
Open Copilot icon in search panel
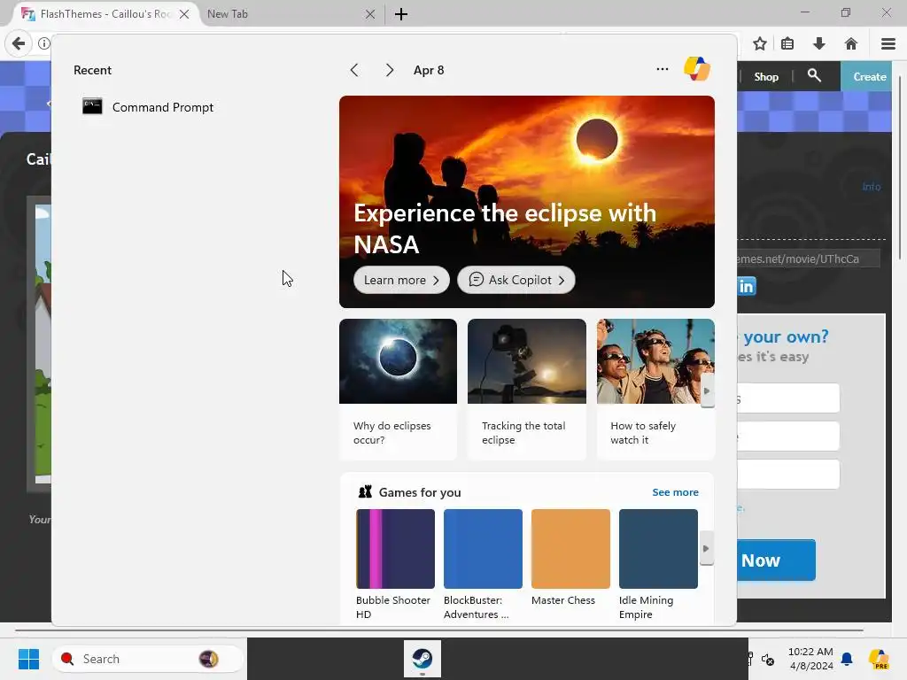696,69
